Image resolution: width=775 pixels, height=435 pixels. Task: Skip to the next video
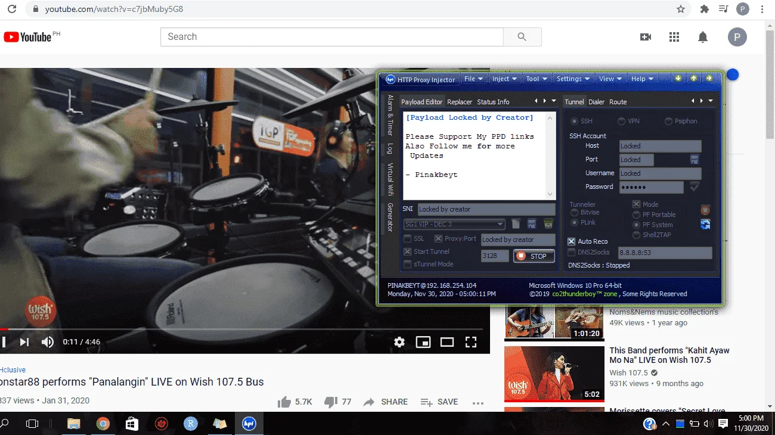point(24,342)
